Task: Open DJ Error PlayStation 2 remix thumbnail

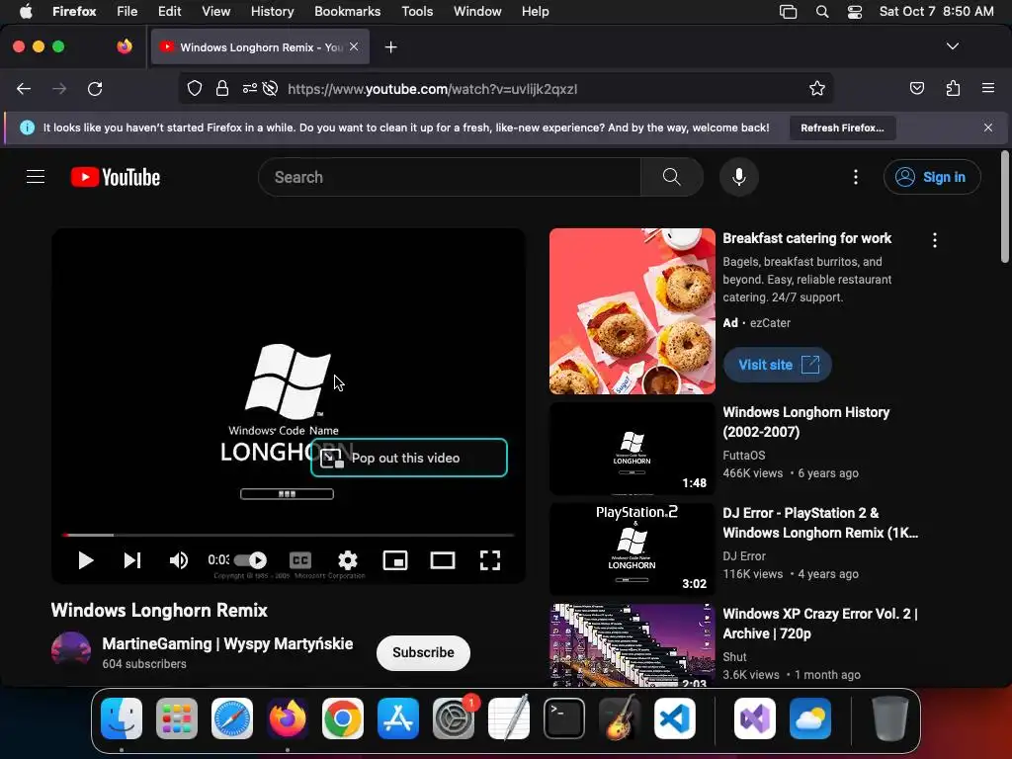Action: [x=632, y=549]
